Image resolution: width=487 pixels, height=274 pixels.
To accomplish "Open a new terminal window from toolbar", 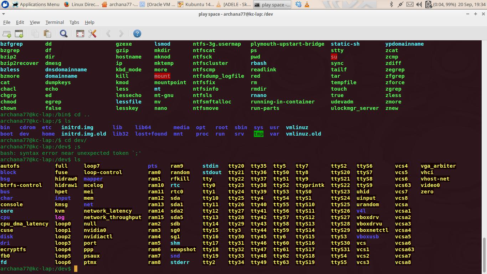I will point(19,34).
